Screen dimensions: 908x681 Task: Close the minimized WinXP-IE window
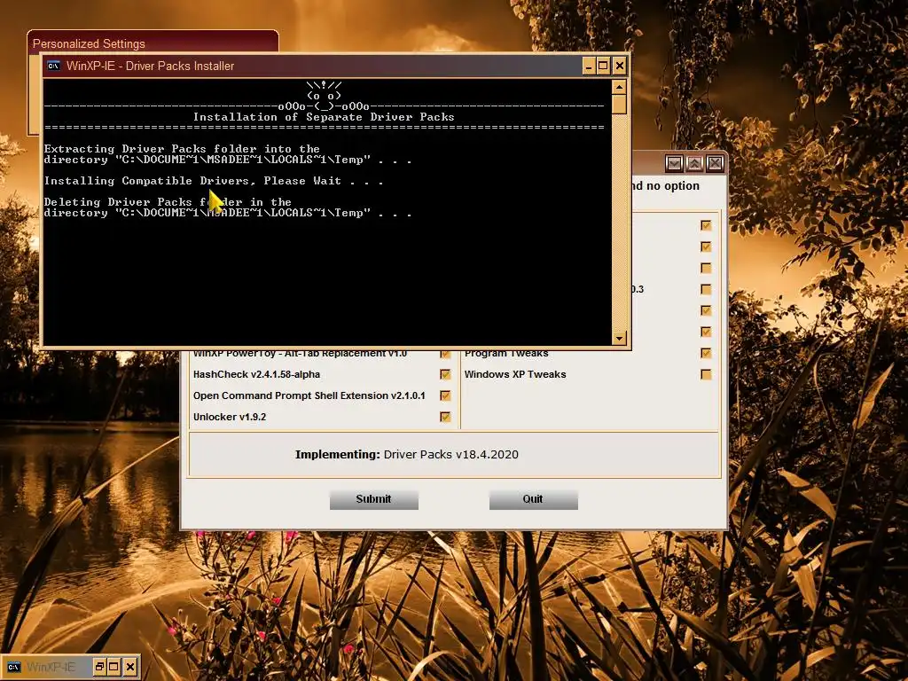coord(130,667)
